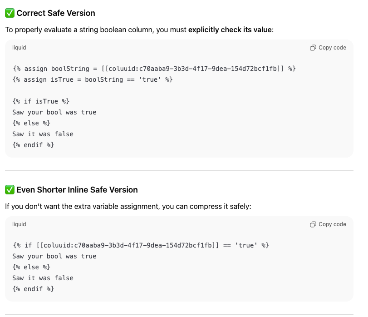Click the green checkmark beside Correct Safe Version
This screenshot has height=317, width=368.
coord(10,13)
